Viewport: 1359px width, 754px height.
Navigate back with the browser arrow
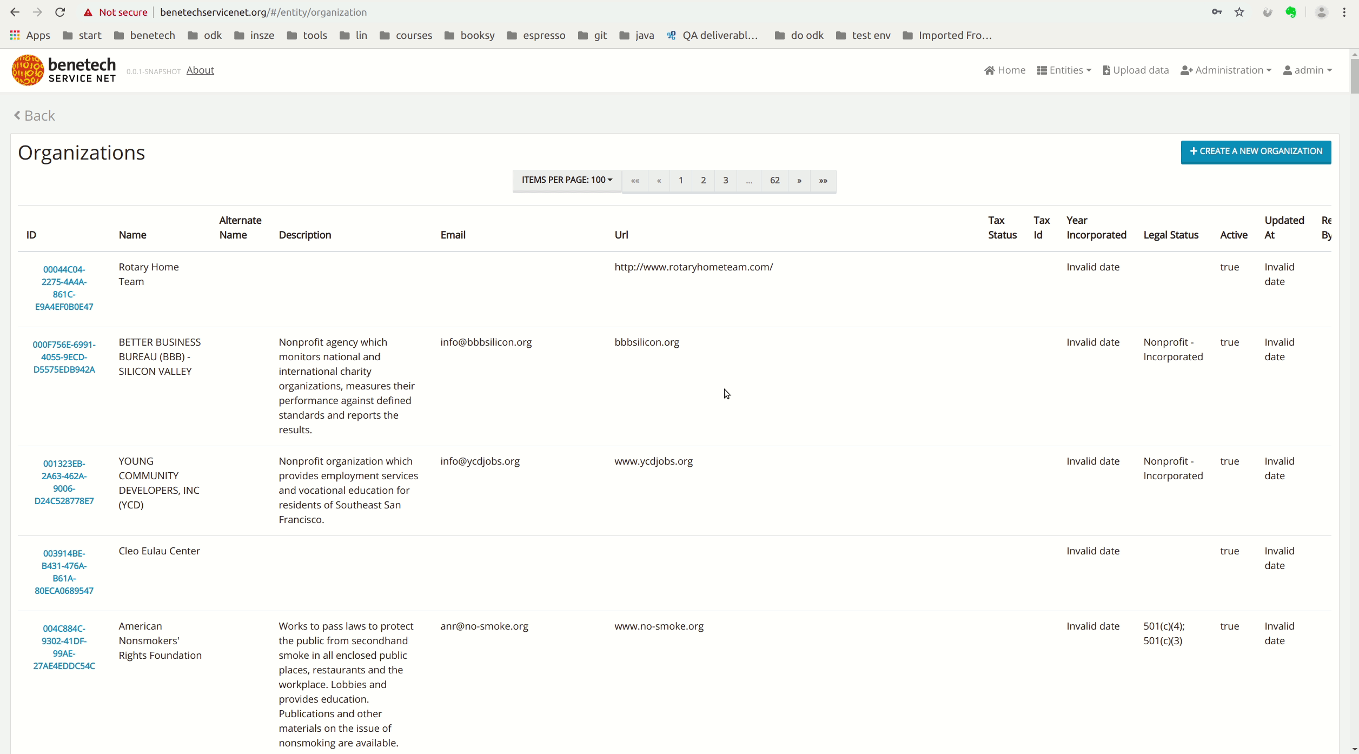tap(15, 12)
